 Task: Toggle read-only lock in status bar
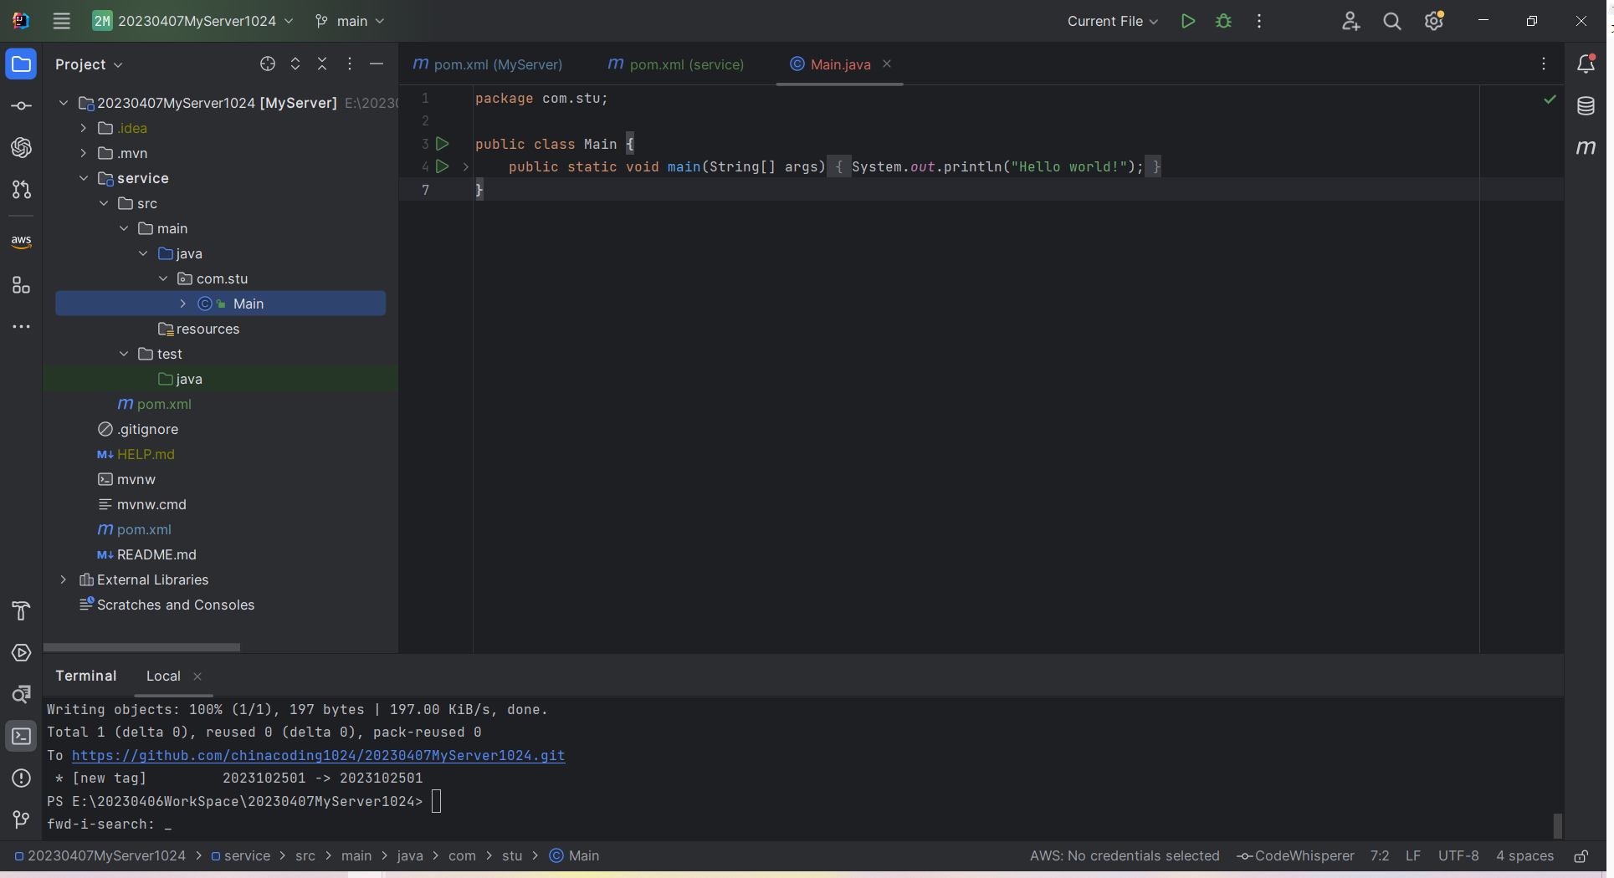click(1581, 856)
